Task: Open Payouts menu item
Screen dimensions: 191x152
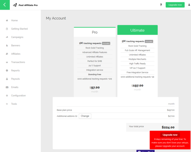Action: [15, 79]
